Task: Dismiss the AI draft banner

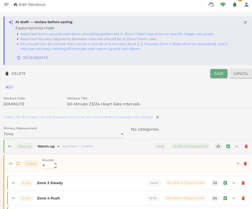Action: 245,22
